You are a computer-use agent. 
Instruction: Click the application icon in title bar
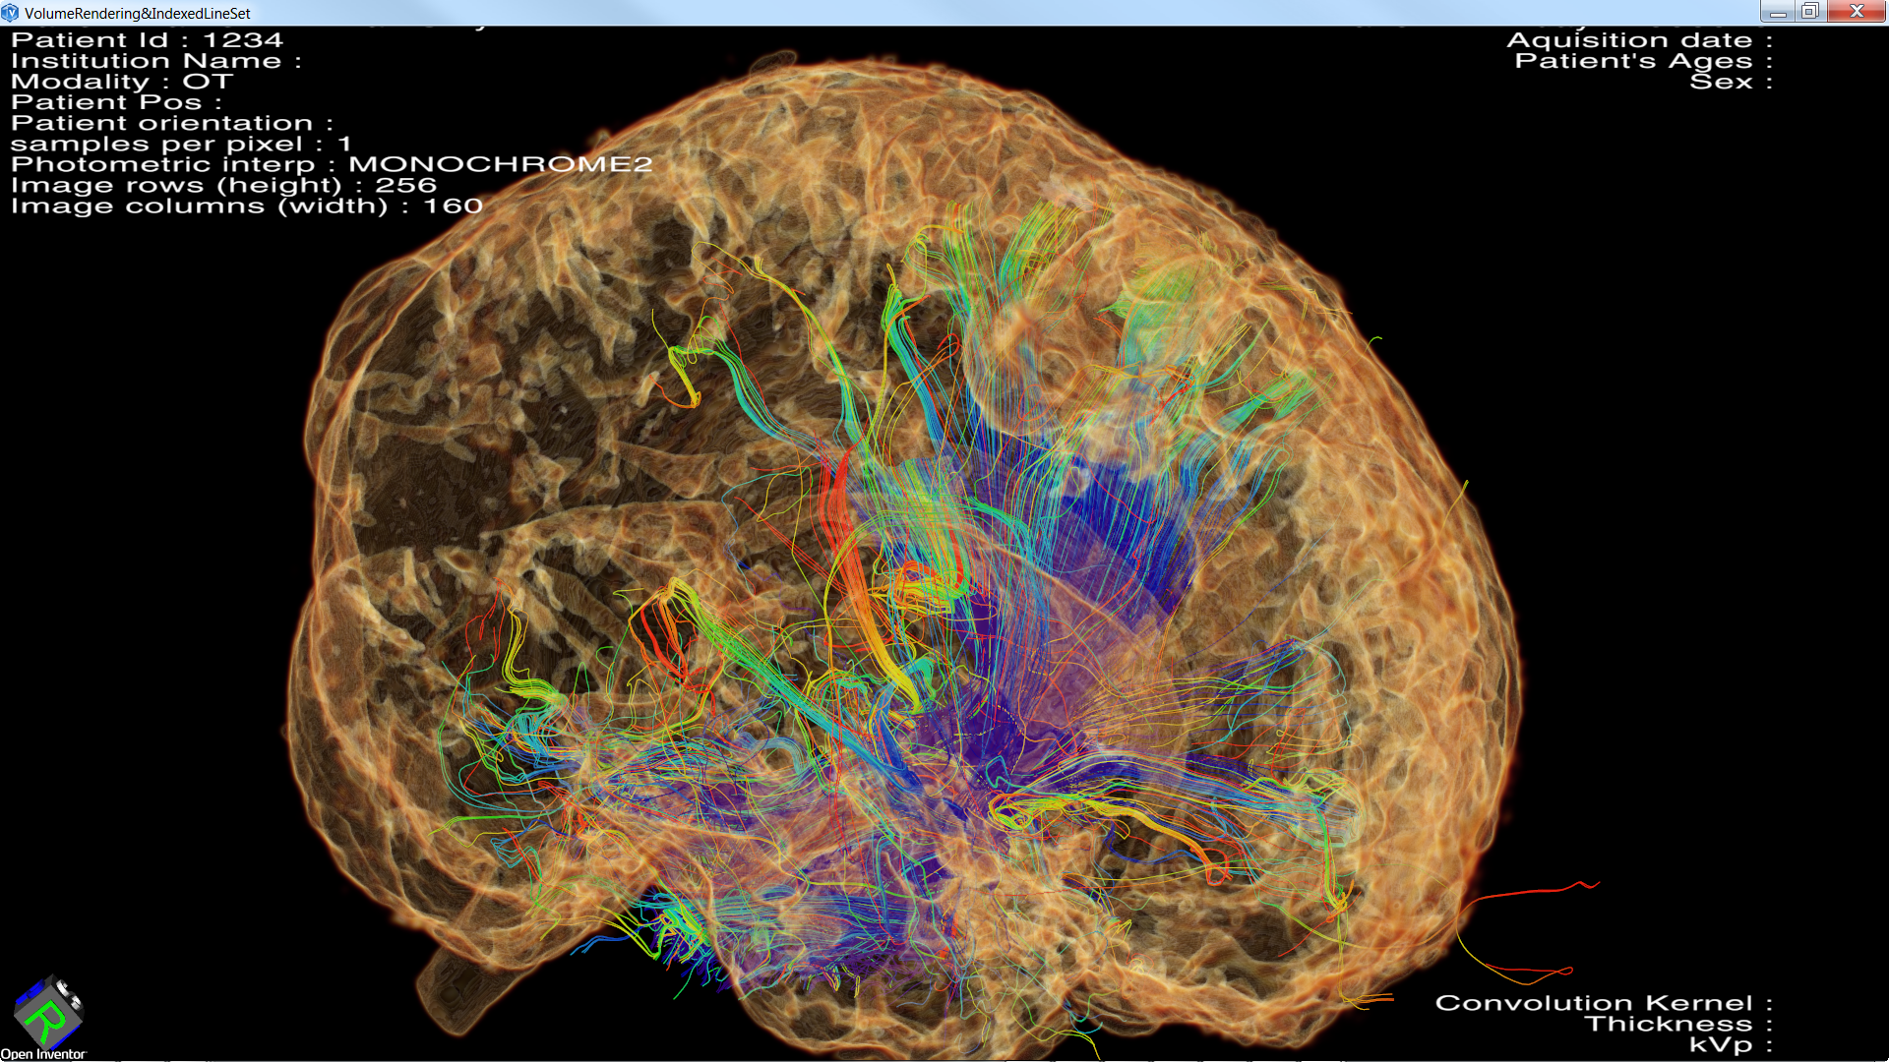point(11,13)
